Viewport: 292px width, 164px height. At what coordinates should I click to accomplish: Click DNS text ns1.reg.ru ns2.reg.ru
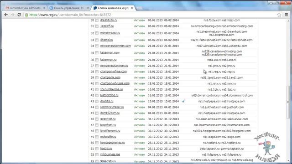[221, 72]
